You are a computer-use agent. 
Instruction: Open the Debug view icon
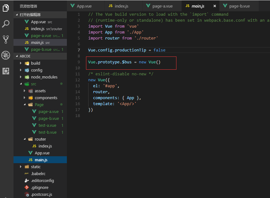click(x=6, y=55)
